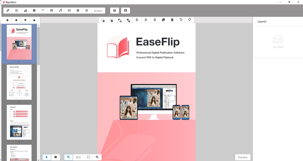Insert audio with the music note icon

[x=60, y=11]
